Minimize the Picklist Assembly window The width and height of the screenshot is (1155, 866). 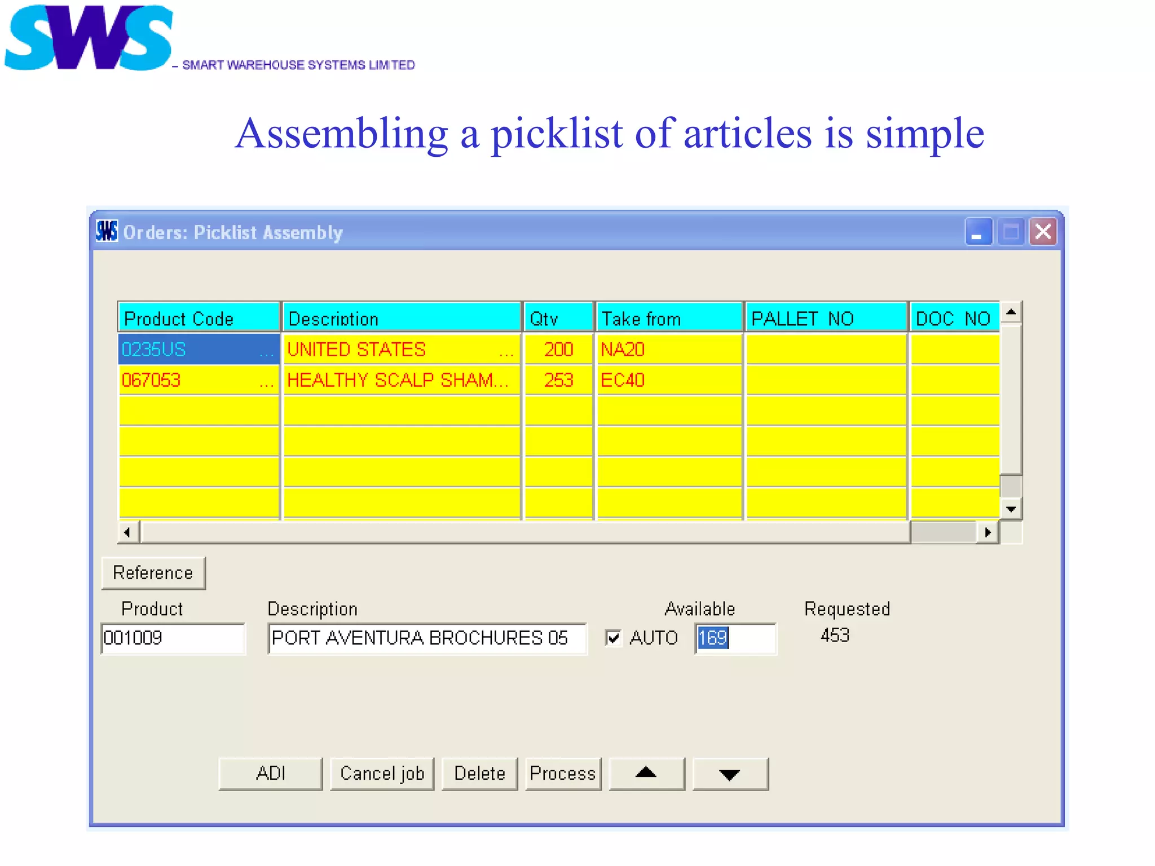click(x=978, y=232)
